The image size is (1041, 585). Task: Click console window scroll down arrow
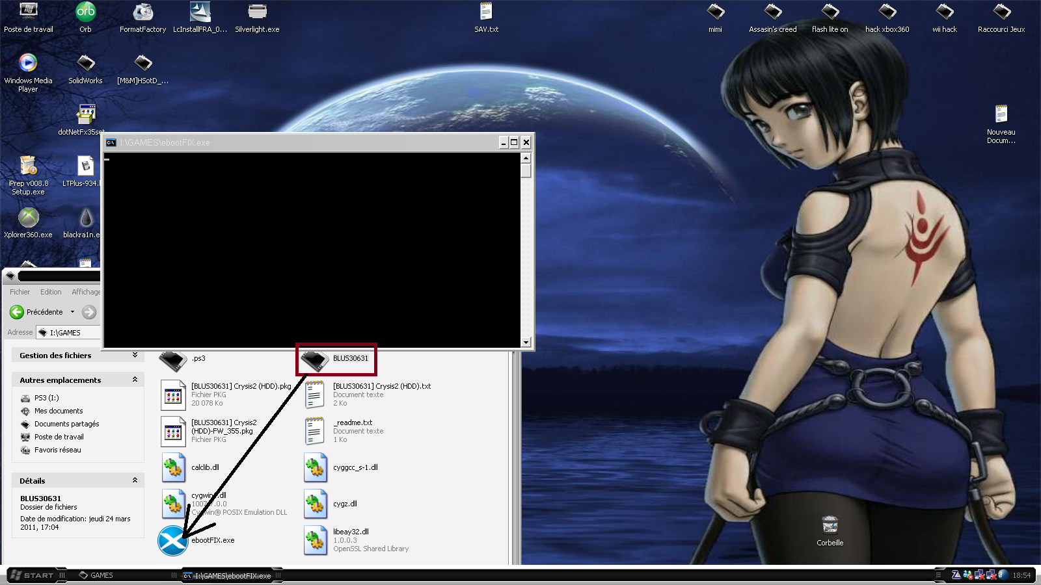coord(526,342)
